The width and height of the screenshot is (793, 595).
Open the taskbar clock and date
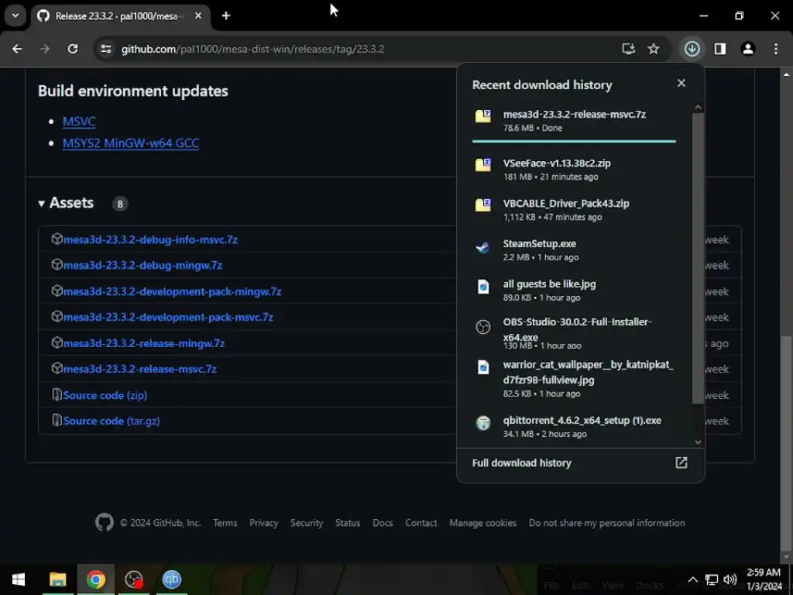(764, 580)
